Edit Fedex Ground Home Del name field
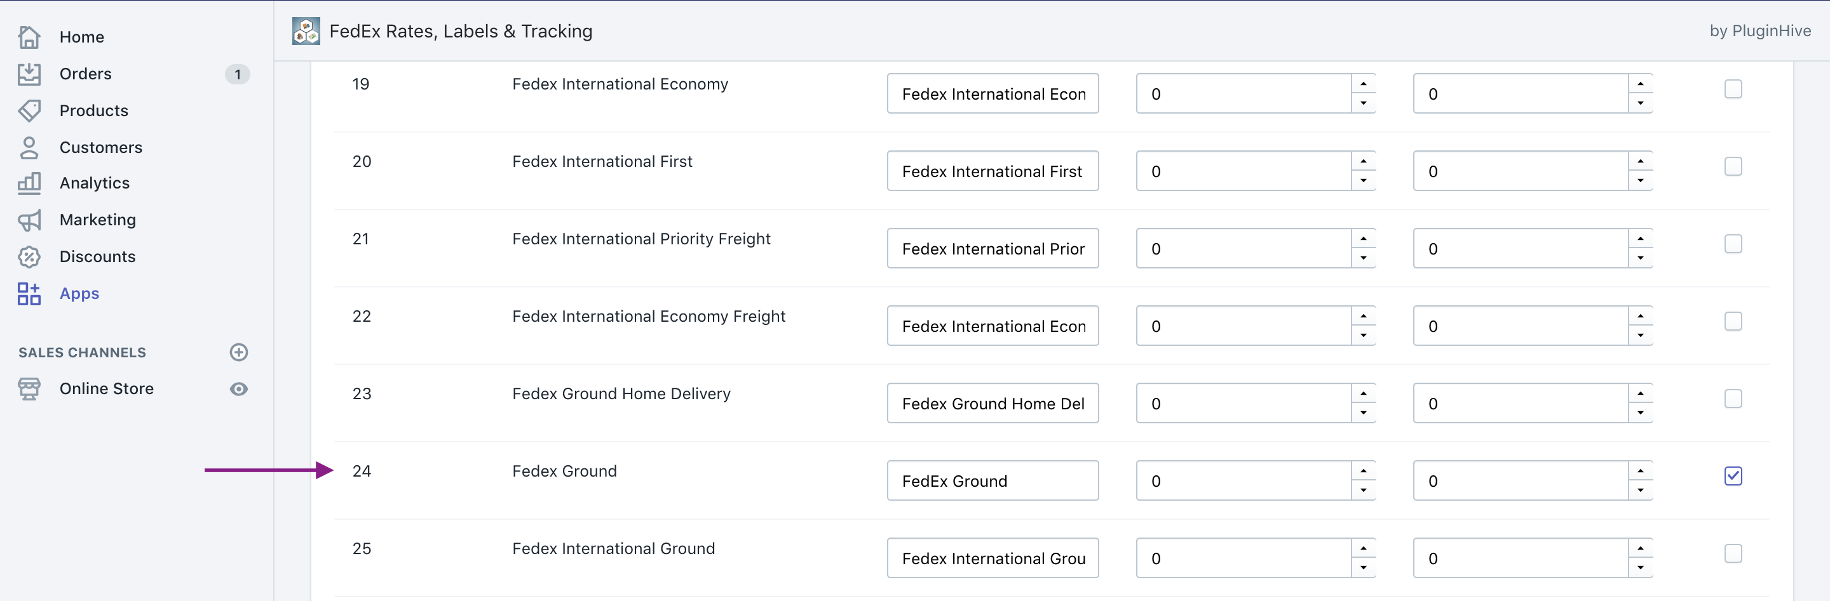The height and width of the screenshot is (601, 1830). point(993,403)
